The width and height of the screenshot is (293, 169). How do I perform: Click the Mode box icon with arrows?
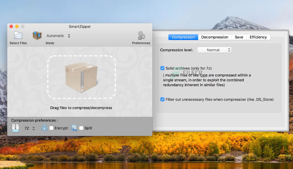(37, 35)
